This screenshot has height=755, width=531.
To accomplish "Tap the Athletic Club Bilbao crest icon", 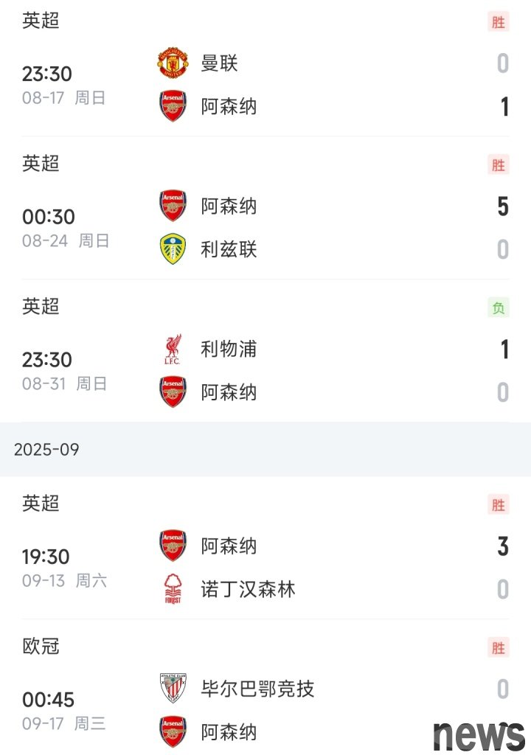I will point(173,689).
